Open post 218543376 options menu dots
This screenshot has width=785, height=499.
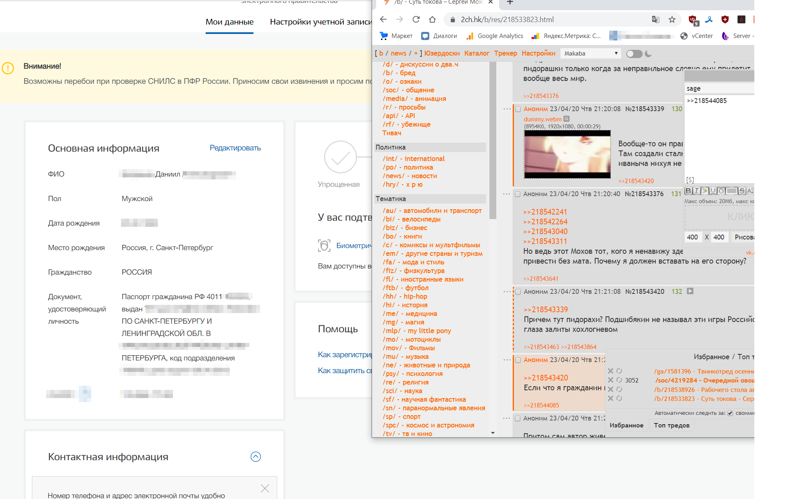507,194
